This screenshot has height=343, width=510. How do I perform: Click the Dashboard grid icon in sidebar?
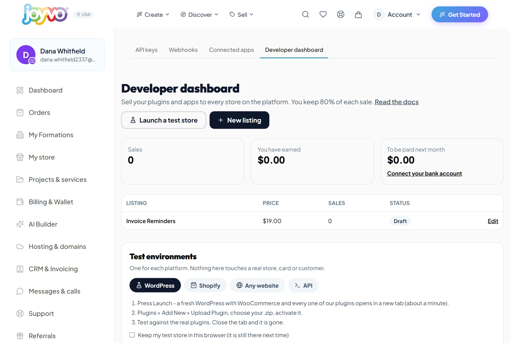20,90
